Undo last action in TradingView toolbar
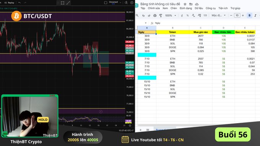Image resolution: width=260 pixels, height=146 pixels. coord(19,3)
